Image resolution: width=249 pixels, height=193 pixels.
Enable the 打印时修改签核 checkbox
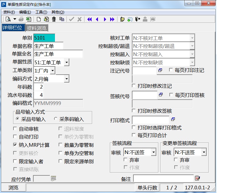[134, 111]
